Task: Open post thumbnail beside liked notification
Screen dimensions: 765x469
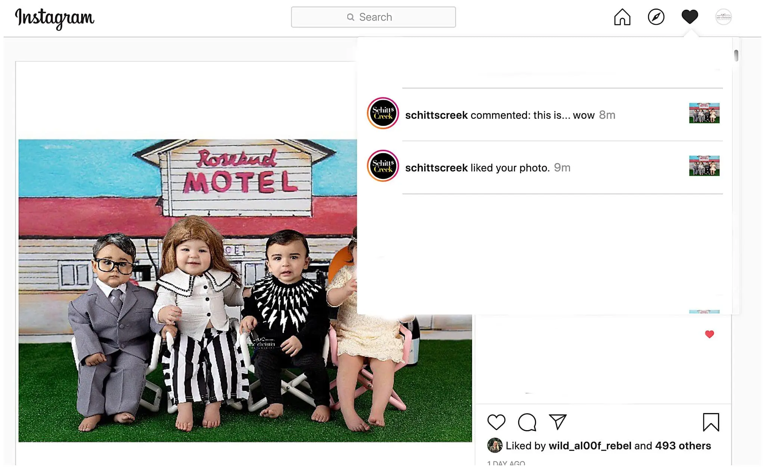Action: coord(704,166)
